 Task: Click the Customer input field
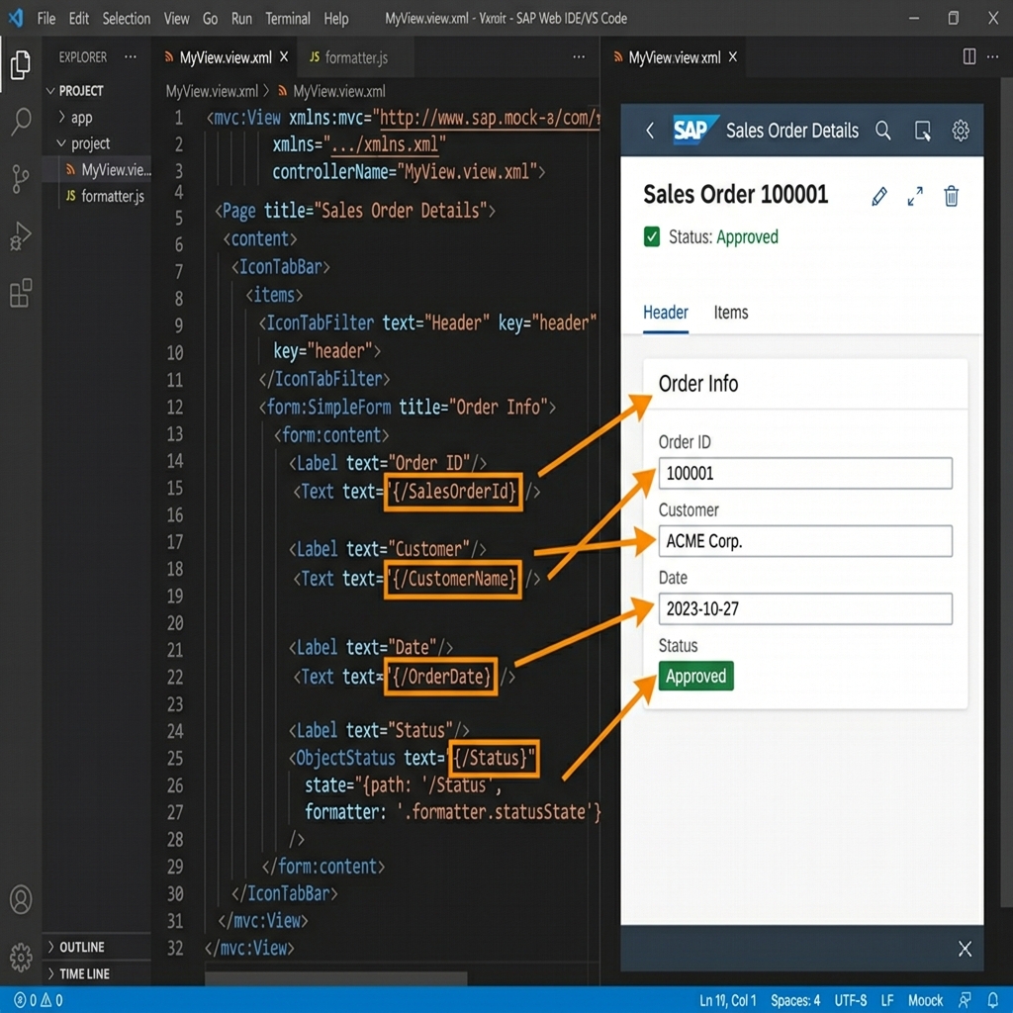pos(805,541)
